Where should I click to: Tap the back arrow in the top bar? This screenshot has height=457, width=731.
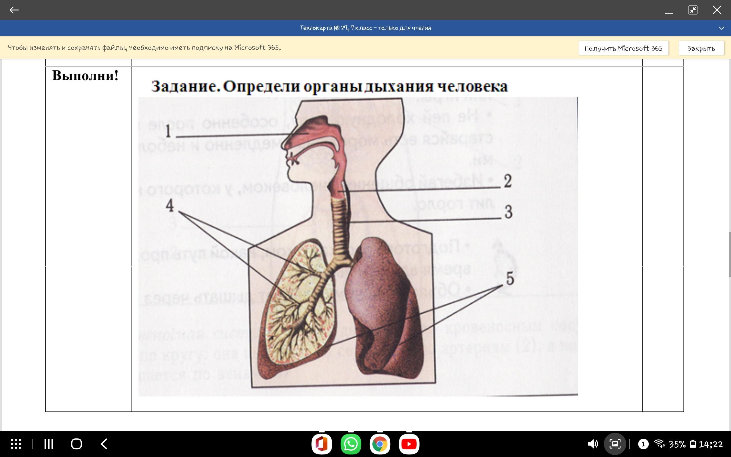tap(14, 10)
